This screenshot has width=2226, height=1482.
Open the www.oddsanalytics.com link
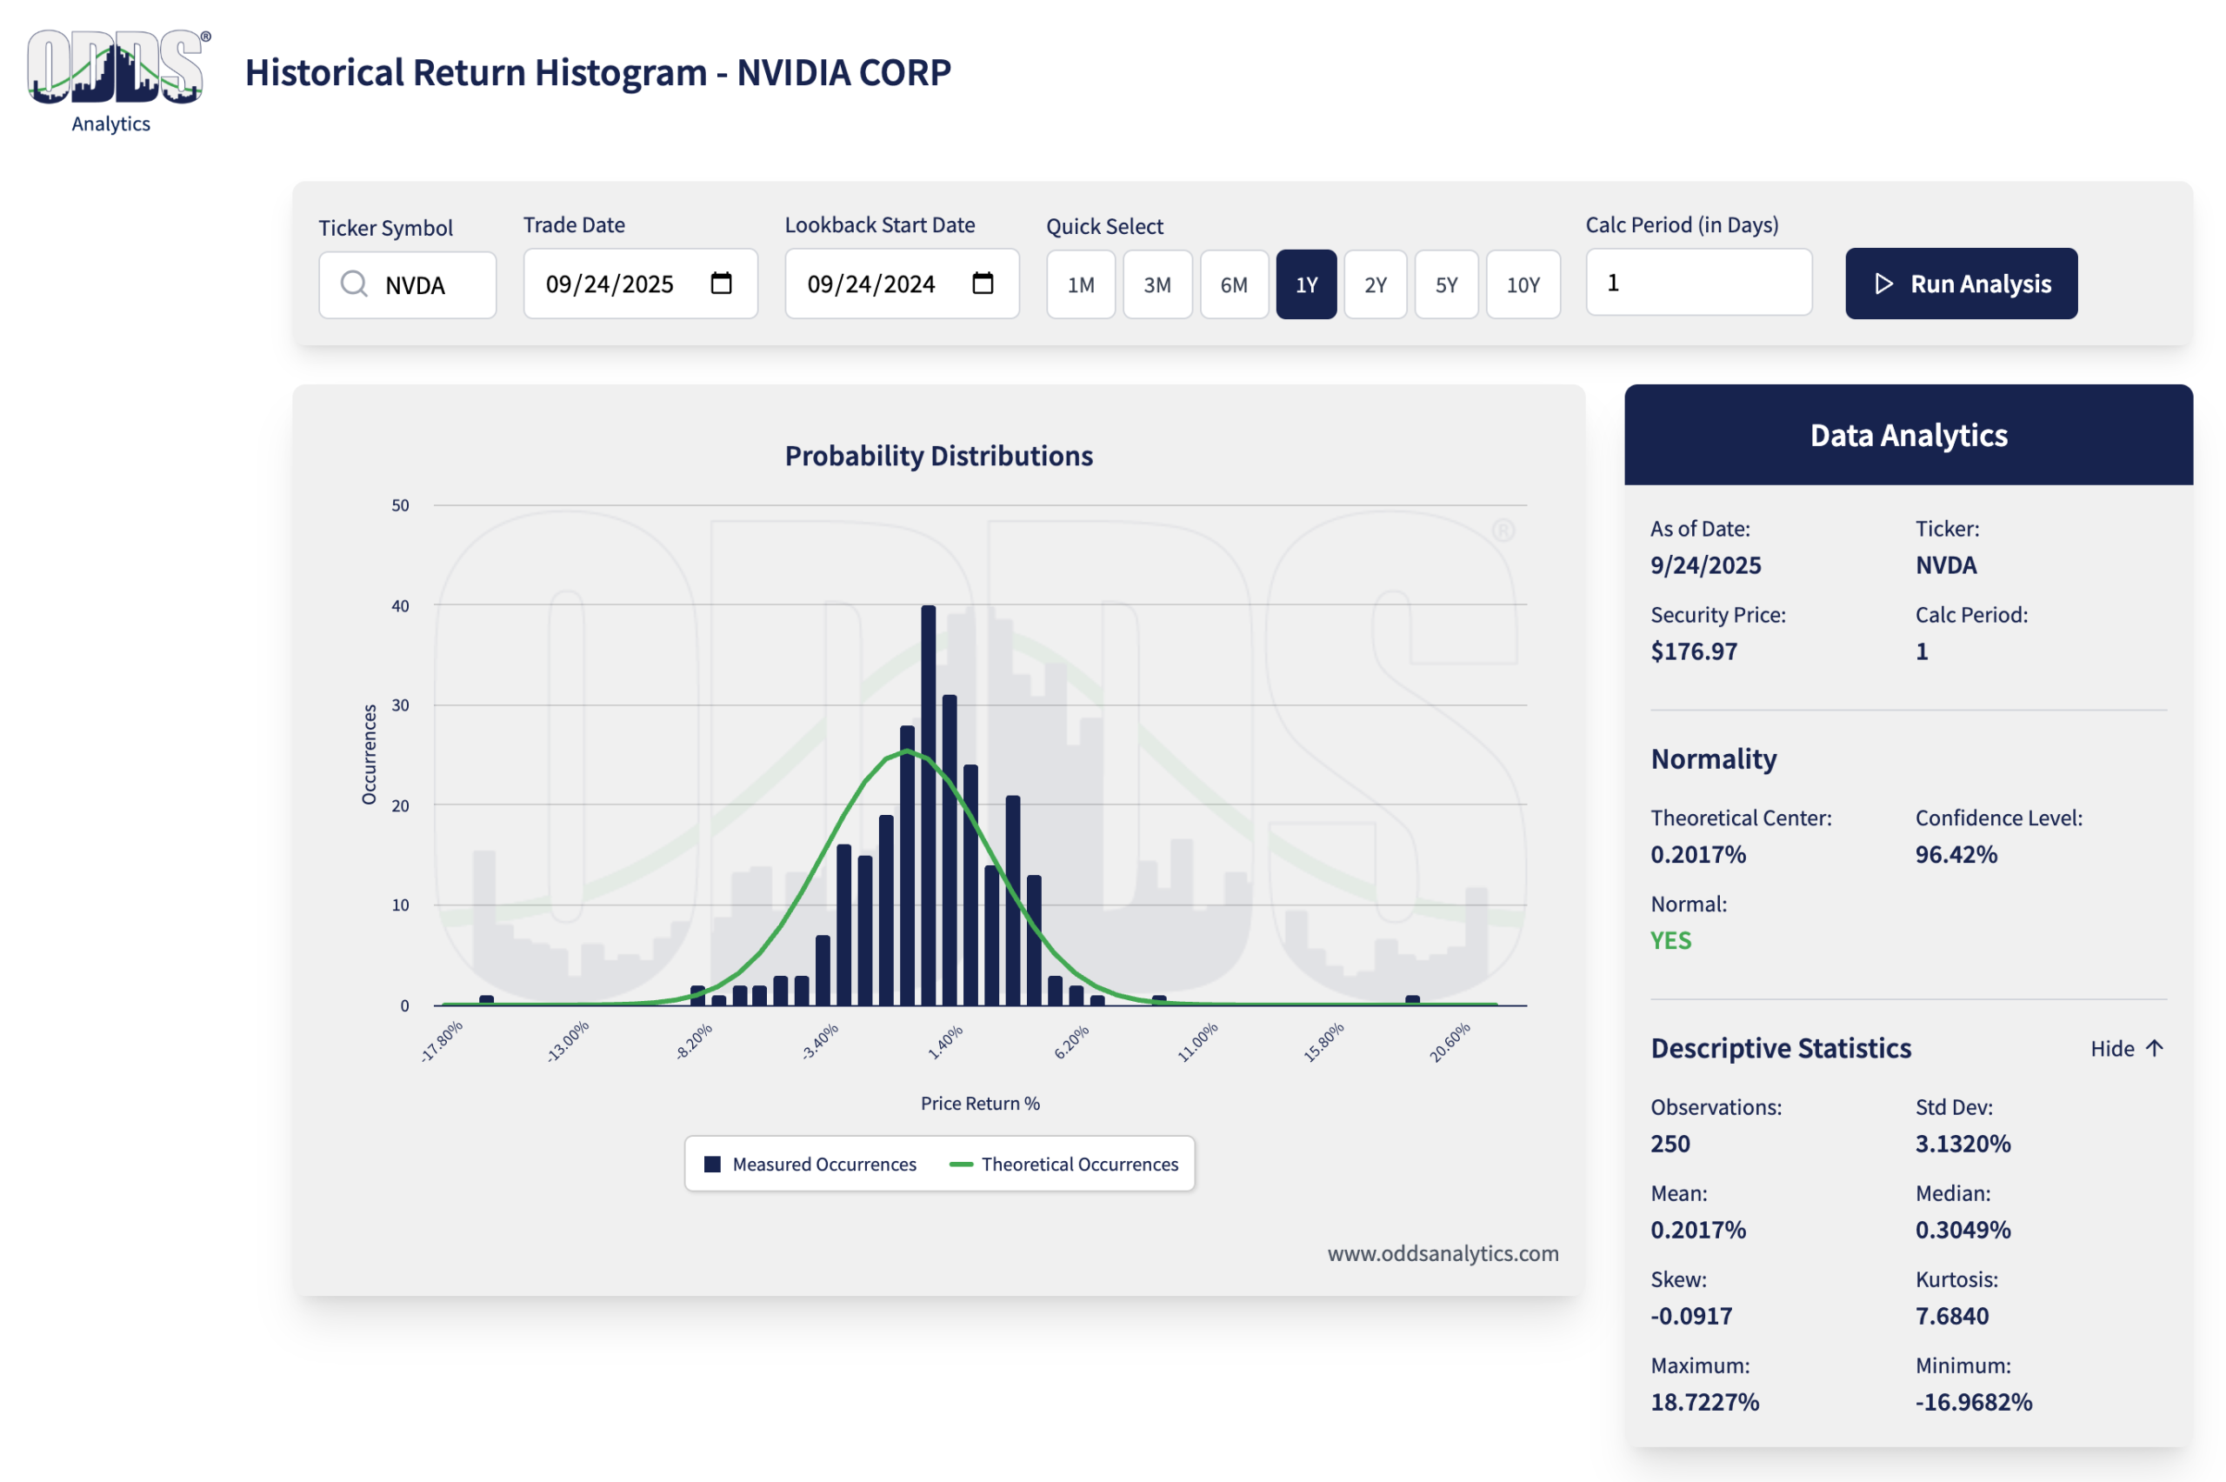tap(1442, 1253)
